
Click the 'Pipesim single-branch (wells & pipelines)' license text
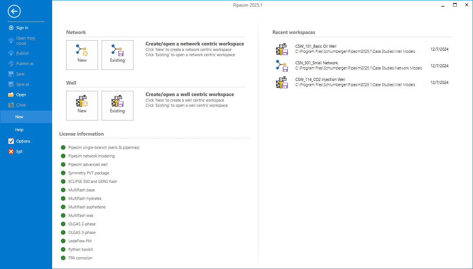click(x=104, y=147)
